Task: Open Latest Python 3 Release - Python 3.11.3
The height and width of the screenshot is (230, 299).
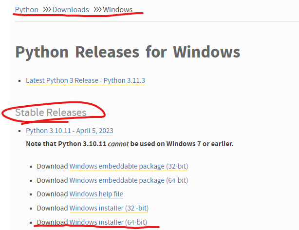Action: tap(85, 80)
